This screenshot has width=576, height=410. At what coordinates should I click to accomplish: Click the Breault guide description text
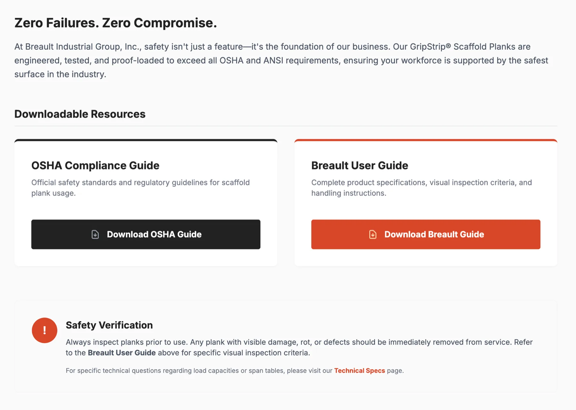(421, 188)
